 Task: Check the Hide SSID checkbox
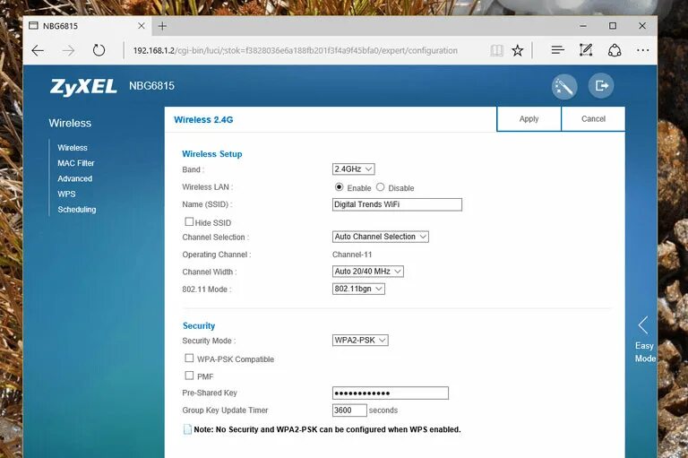click(x=189, y=221)
